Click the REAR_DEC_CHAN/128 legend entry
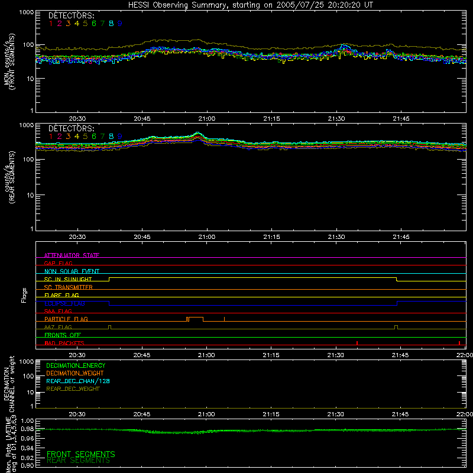Screen dimensions: 473x473 [78, 381]
